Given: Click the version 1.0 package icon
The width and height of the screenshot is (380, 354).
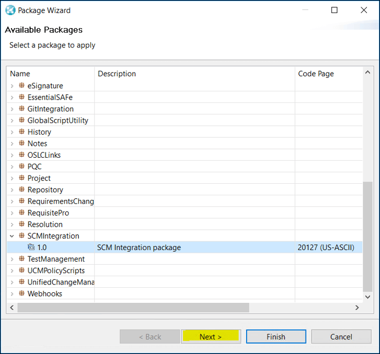Looking at the screenshot, I should 31,247.
